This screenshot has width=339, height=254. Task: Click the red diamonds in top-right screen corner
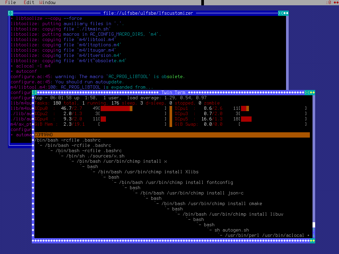pos(334,2)
